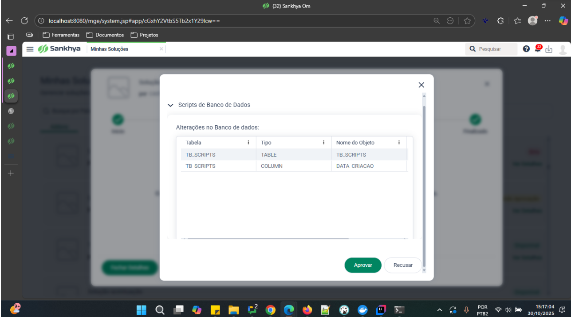The width and height of the screenshot is (571, 317).
Task: Open the user profile avatar in Sankhya
Action: (x=563, y=49)
